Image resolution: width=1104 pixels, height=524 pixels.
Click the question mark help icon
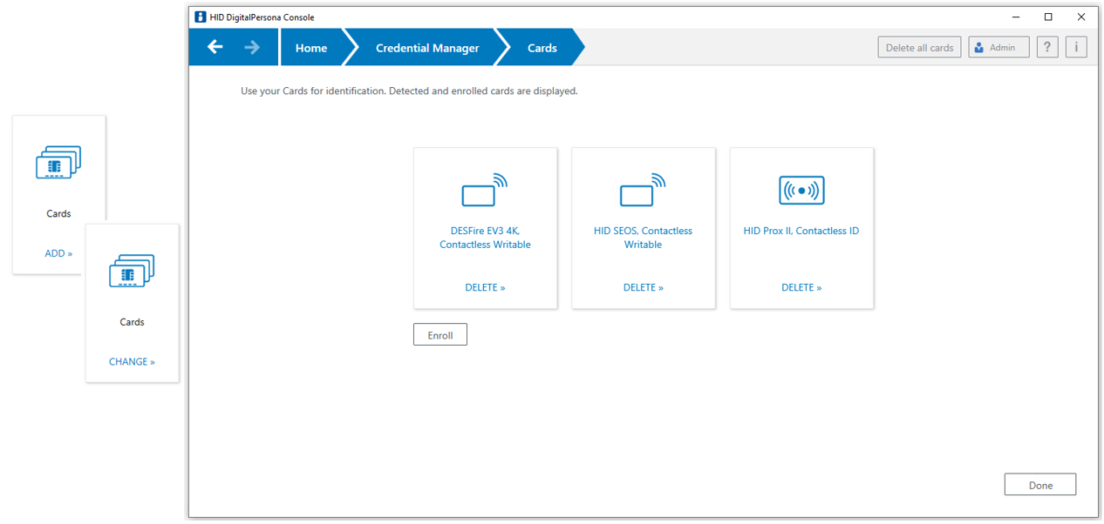pos(1047,48)
